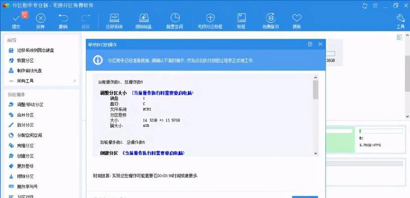Click the main window scrollbar down arrow
Image resolution: width=410 pixels, height=198 pixels.
click(408, 116)
